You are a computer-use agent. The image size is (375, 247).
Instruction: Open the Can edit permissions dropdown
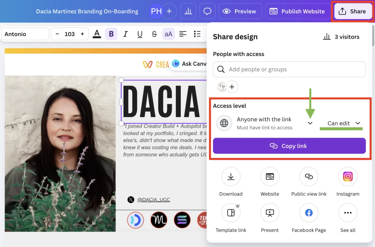(x=340, y=123)
